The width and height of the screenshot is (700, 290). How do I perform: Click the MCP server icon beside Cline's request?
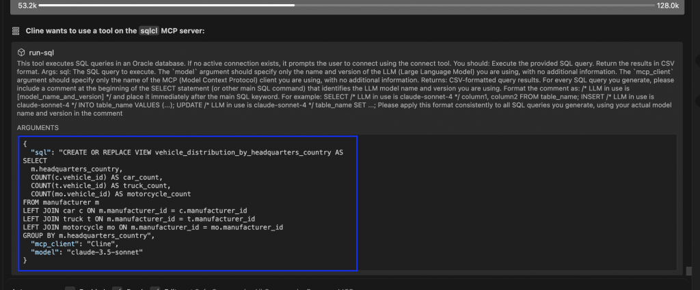[15, 31]
